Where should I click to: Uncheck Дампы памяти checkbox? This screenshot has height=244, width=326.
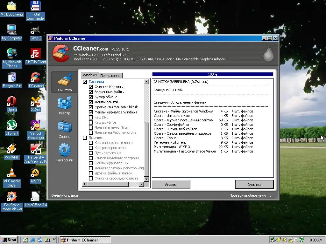click(x=91, y=102)
